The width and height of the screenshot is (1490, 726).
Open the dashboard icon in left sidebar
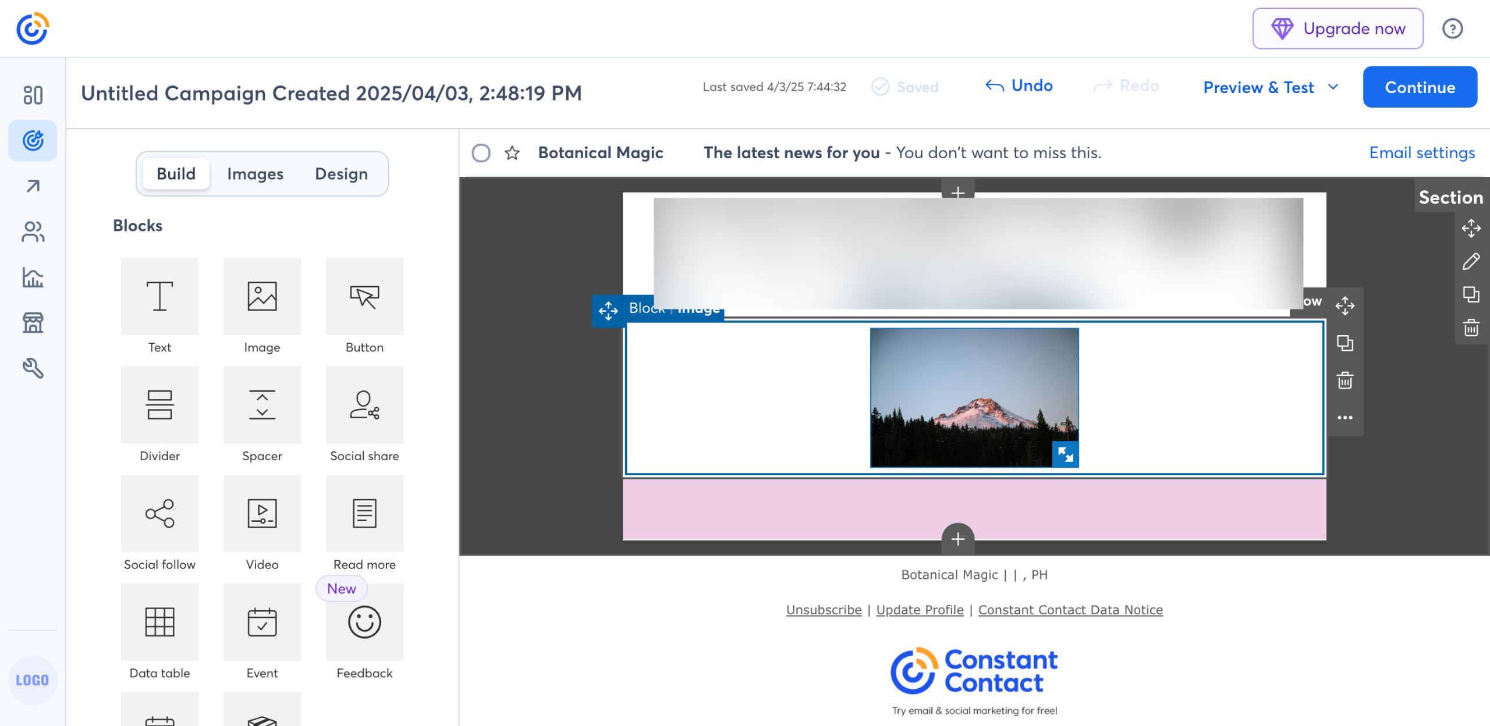point(33,95)
